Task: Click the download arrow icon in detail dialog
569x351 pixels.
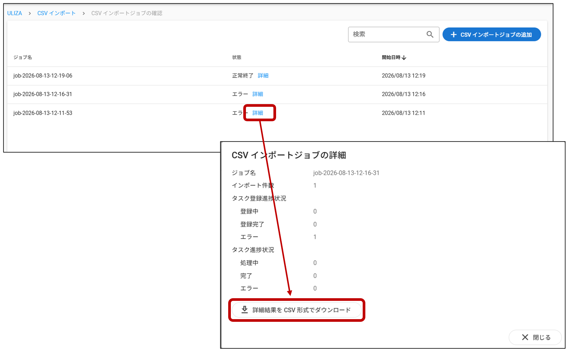Action: 244,310
